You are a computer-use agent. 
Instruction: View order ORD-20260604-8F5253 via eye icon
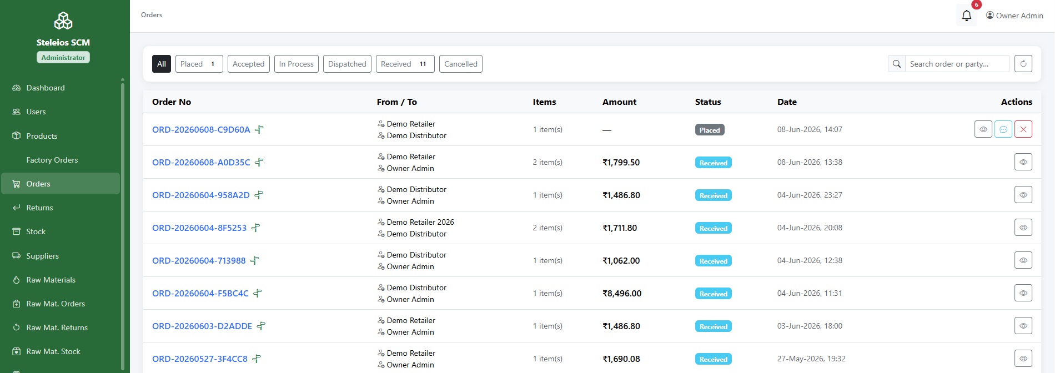[1023, 228]
